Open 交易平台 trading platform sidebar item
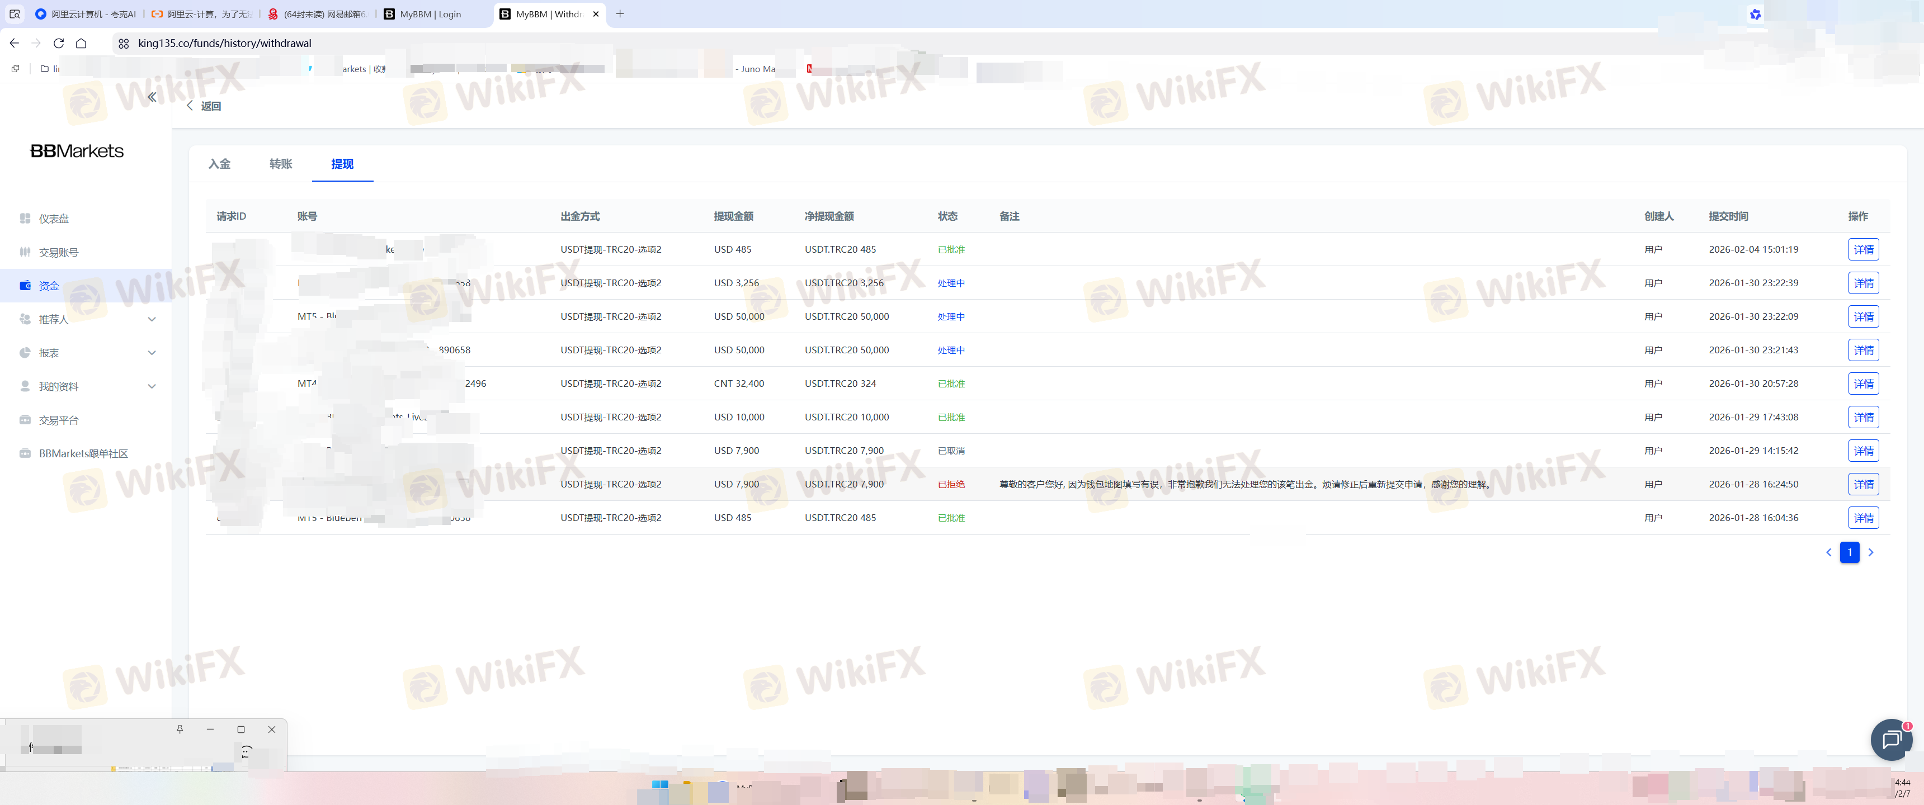Image resolution: width=1924 pixels, height=805 pixels. [58, 420]
